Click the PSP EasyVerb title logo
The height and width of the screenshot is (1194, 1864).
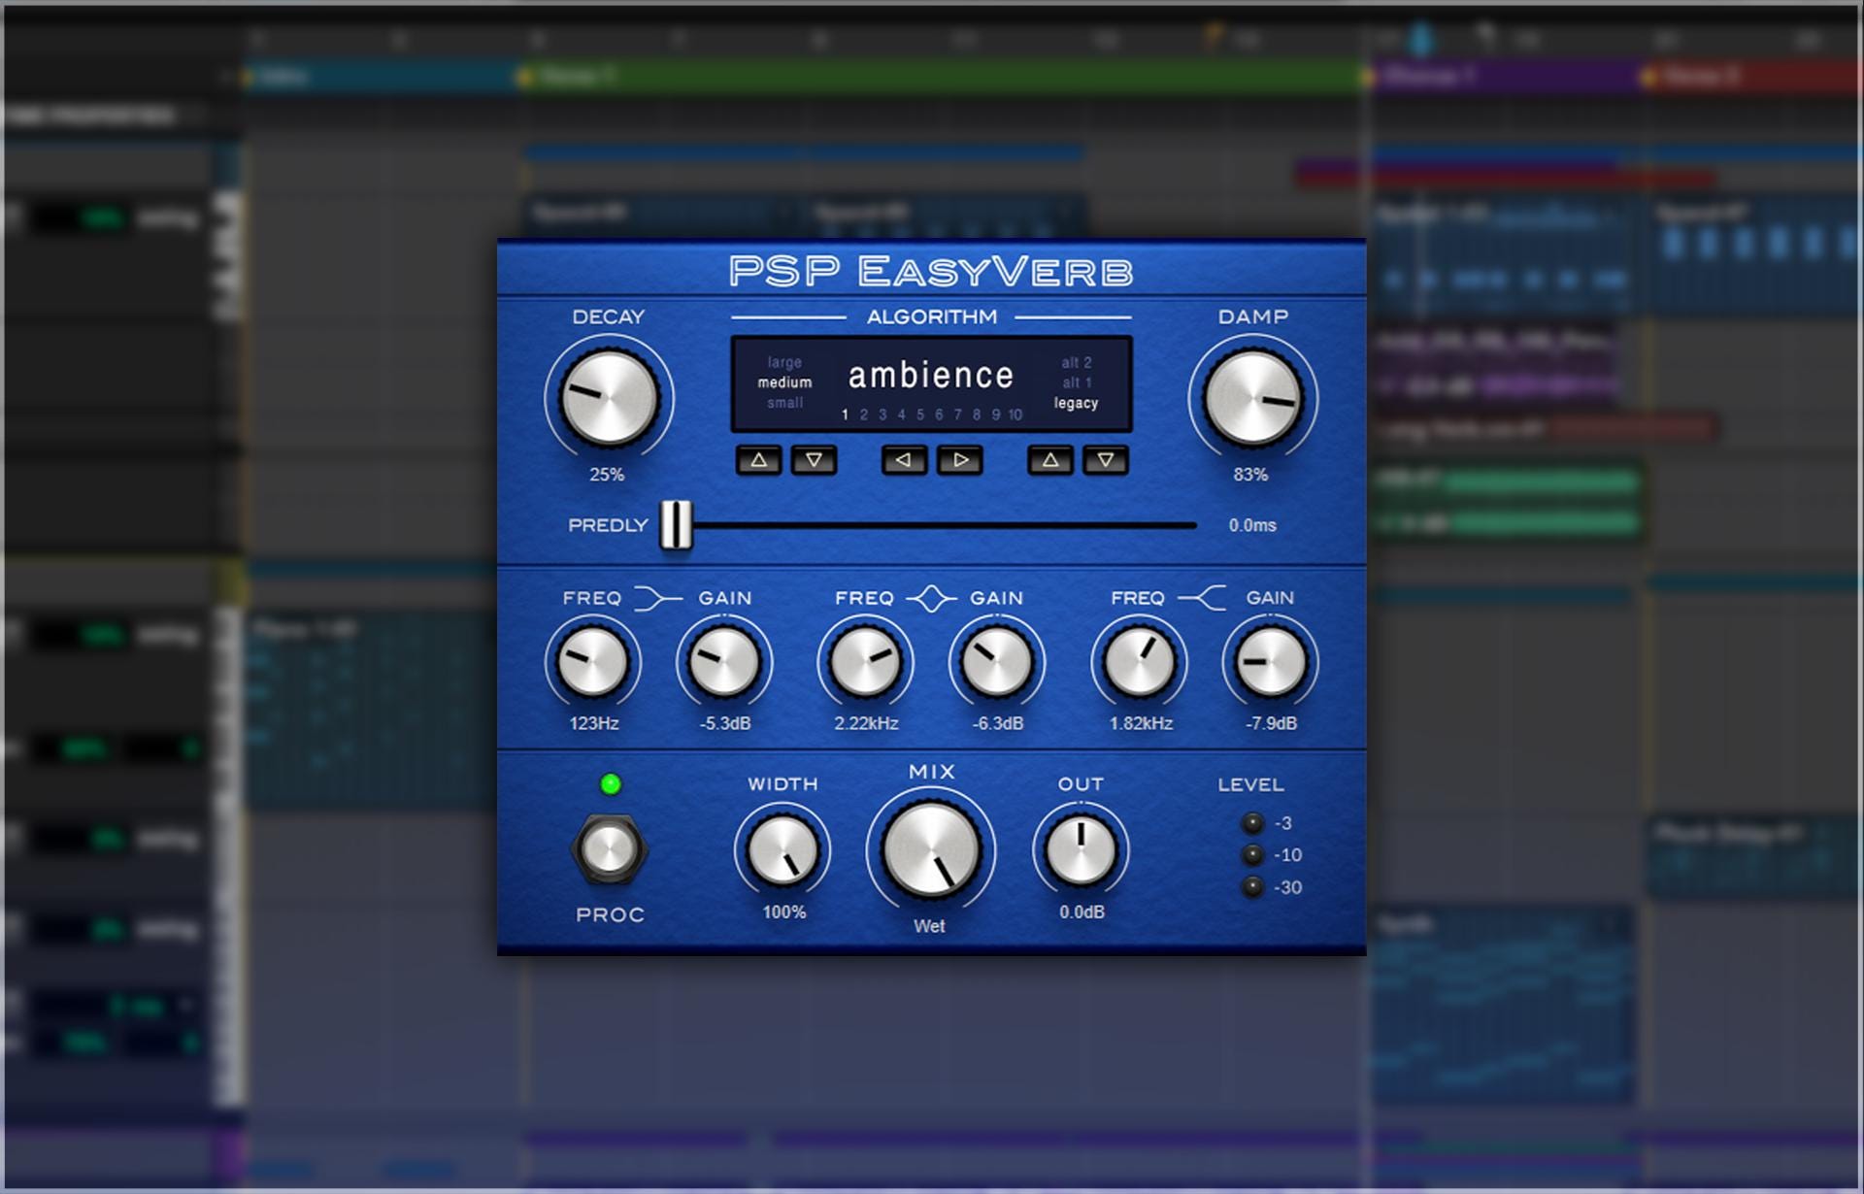coord(931,271)
